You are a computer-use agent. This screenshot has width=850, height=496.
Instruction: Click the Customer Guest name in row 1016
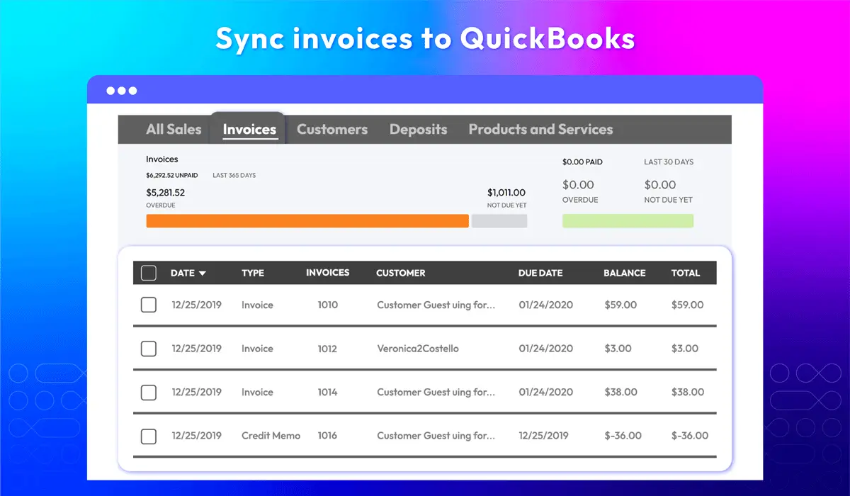(x=436, y=436)
